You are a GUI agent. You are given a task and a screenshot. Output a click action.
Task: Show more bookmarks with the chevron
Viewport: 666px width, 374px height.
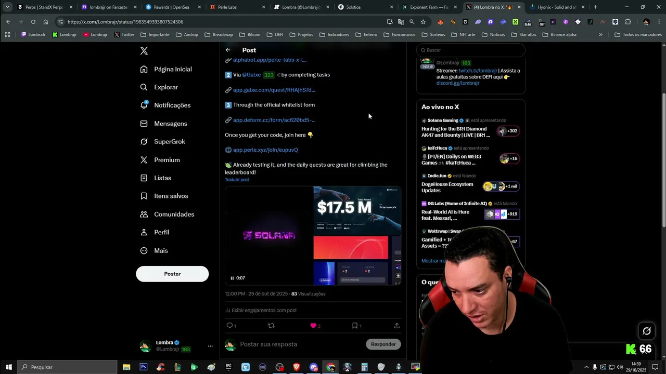[600, 35]
